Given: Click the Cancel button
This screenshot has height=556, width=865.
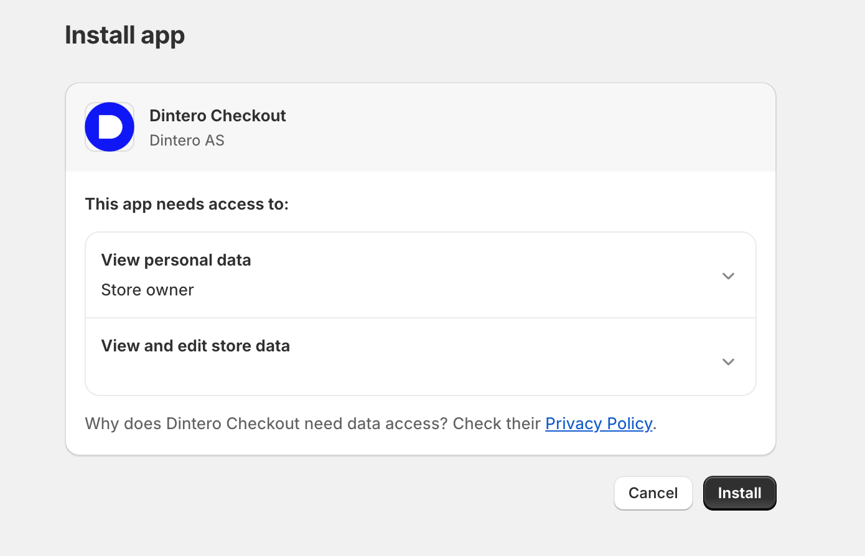Looking at the screenshot, I should click(653, 493).
